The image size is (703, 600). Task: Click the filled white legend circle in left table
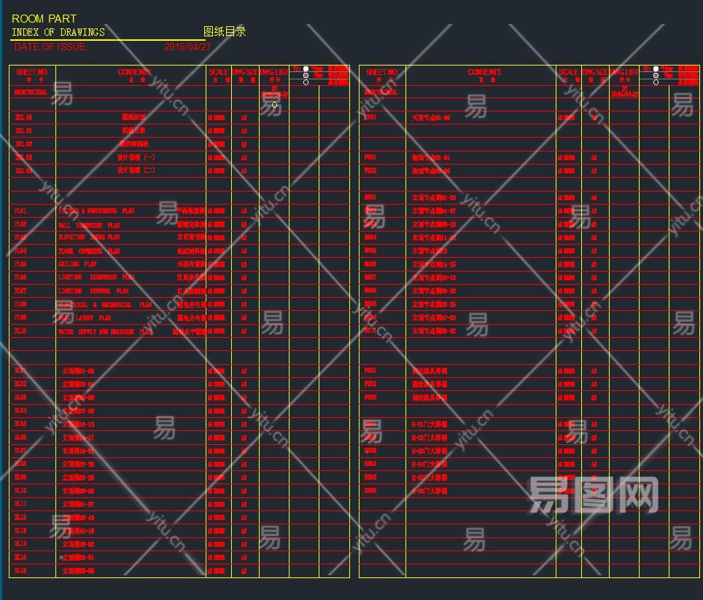click(306, 69)
